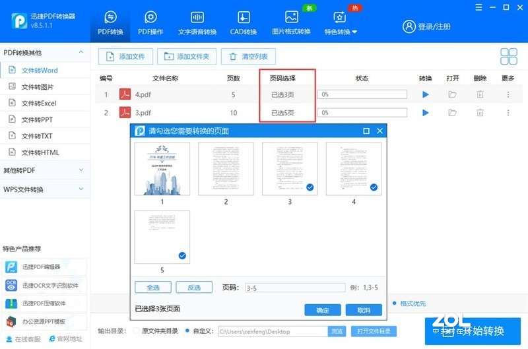528x349 pixels.
Task: Uncheck the page 3 checkmark
Action: tap(310, 187)
